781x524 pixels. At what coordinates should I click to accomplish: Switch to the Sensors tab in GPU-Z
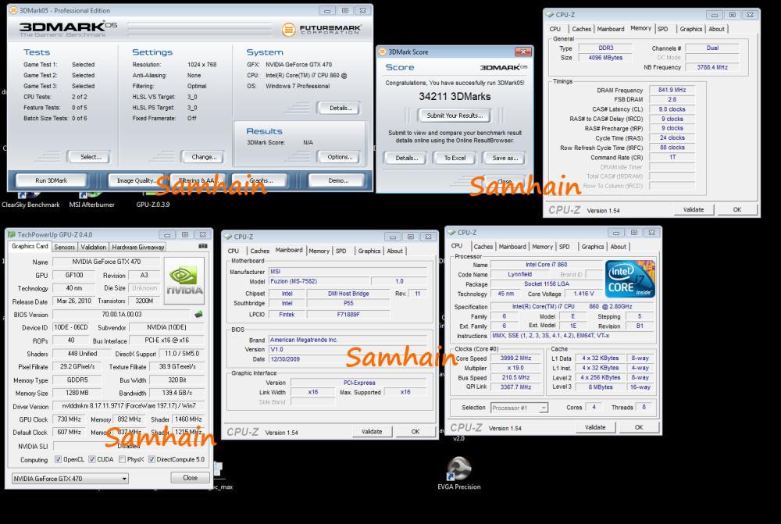64,247
